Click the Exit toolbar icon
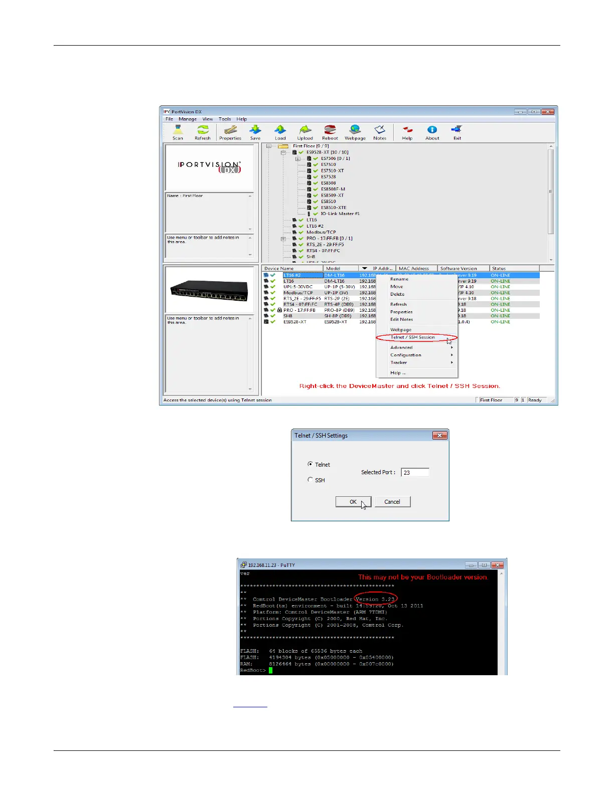Viewport: 614px width, 794px height. tap(457, 132)
